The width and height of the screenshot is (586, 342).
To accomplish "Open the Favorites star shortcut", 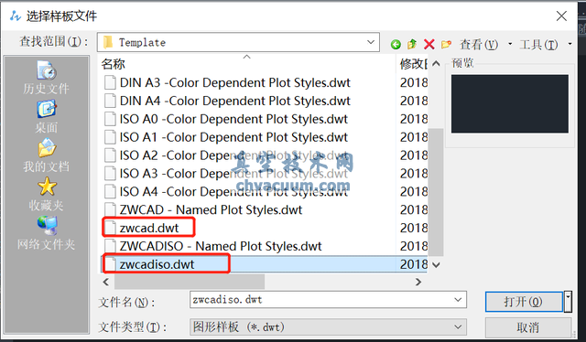I will pyautogui.click(x=47, y=194).
